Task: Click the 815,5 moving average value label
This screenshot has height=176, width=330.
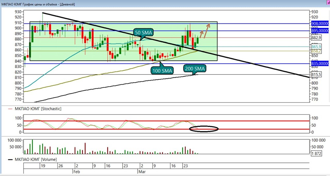Action: (x=316, y=74)
